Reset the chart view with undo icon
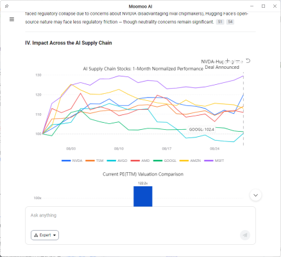281x257 pixels. coord(248,61)
